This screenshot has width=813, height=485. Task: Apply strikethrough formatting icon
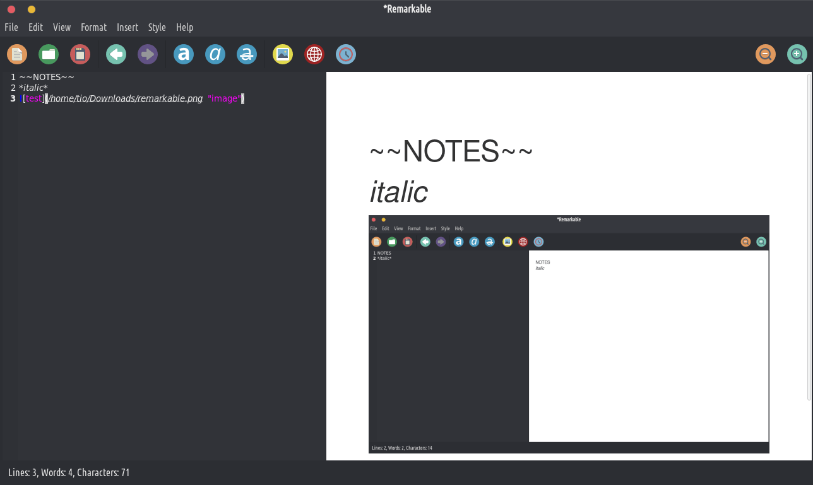247,54
